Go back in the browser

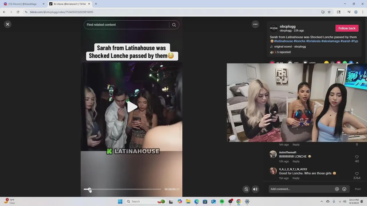(4, 12)
